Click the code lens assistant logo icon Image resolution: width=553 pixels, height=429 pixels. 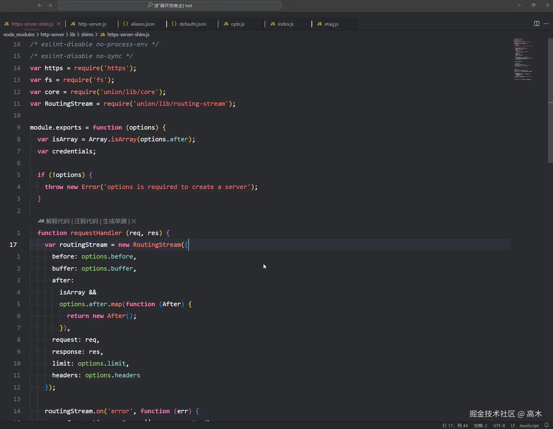click(41, 221)
